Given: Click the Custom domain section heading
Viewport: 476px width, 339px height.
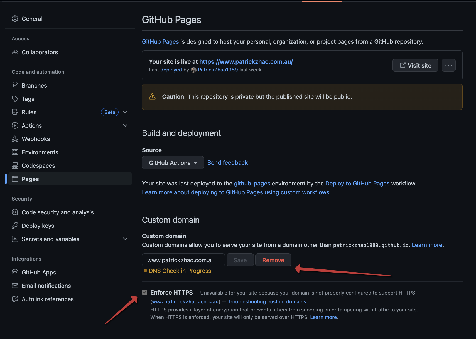Looking at the screenshot, I should click(x=171, y=220).
